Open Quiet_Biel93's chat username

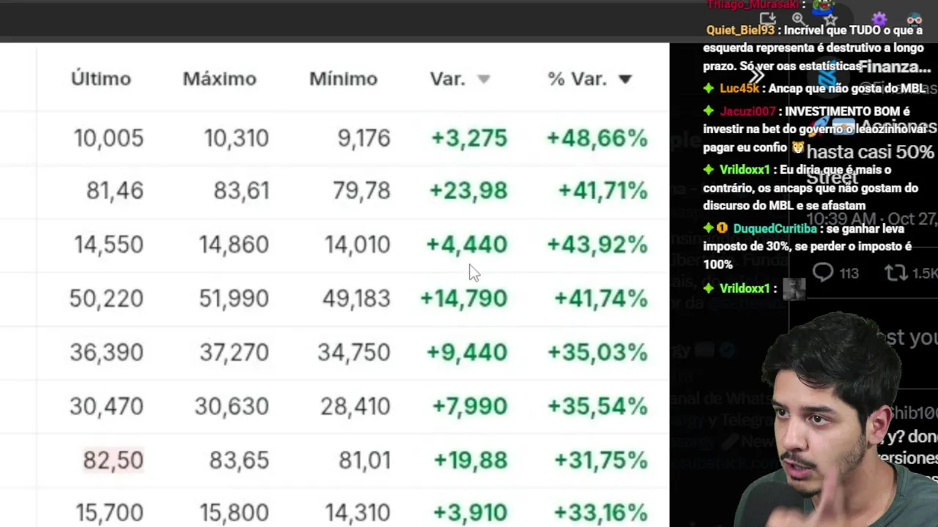click(740, 30)
